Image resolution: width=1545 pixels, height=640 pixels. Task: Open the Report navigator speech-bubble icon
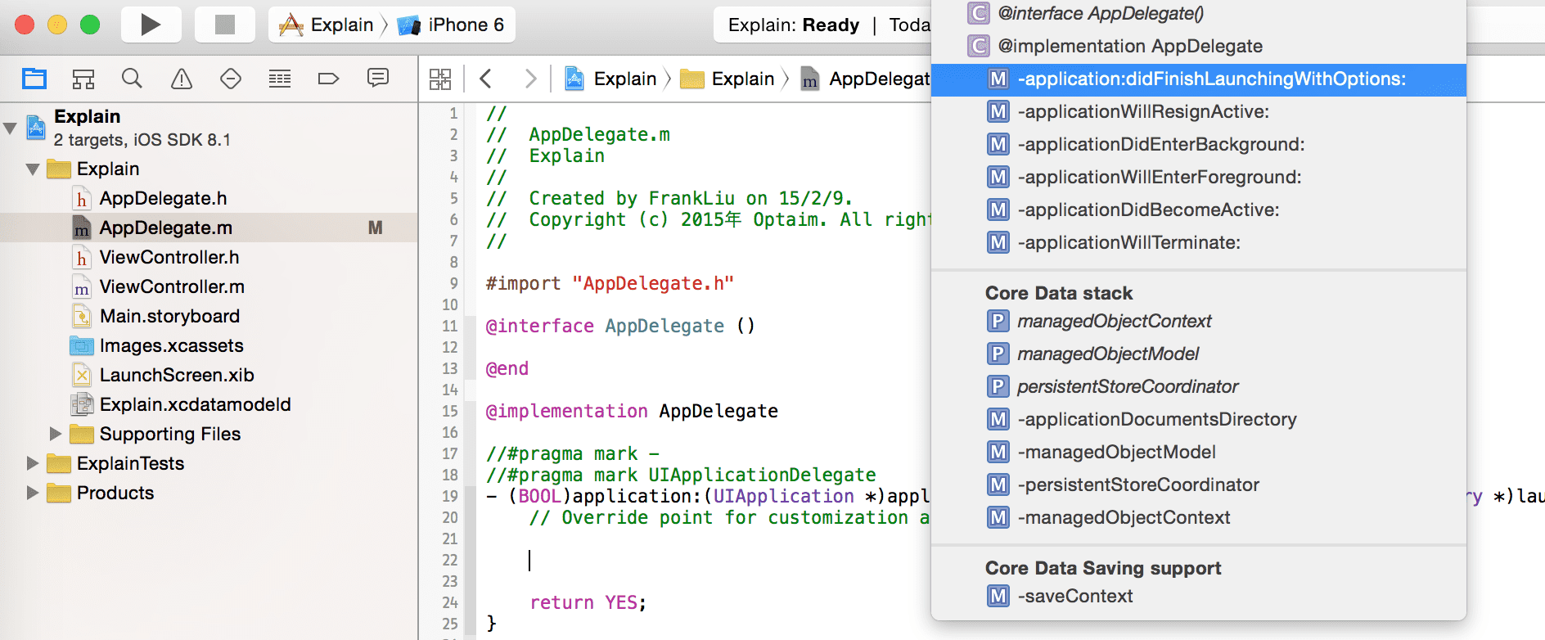click(377, 79)
